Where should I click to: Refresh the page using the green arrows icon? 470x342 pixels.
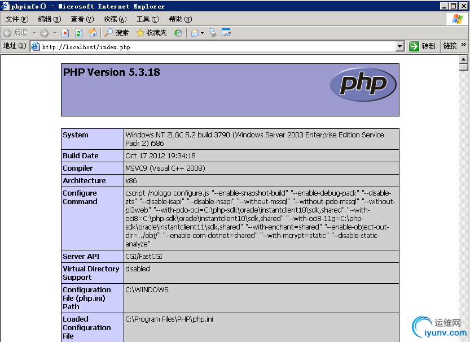point(78,33)
